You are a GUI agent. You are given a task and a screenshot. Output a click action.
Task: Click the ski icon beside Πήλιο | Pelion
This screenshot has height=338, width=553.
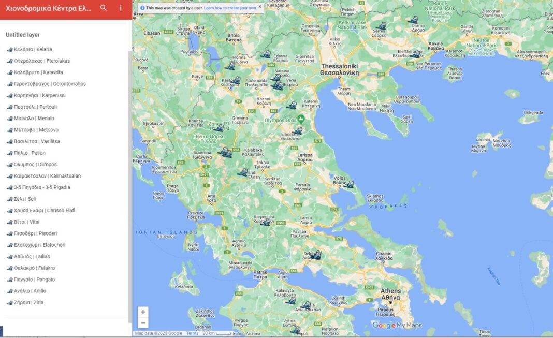[9, 153]
